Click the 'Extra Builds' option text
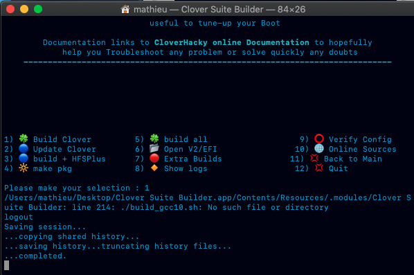414x275 pixels. 192,159
